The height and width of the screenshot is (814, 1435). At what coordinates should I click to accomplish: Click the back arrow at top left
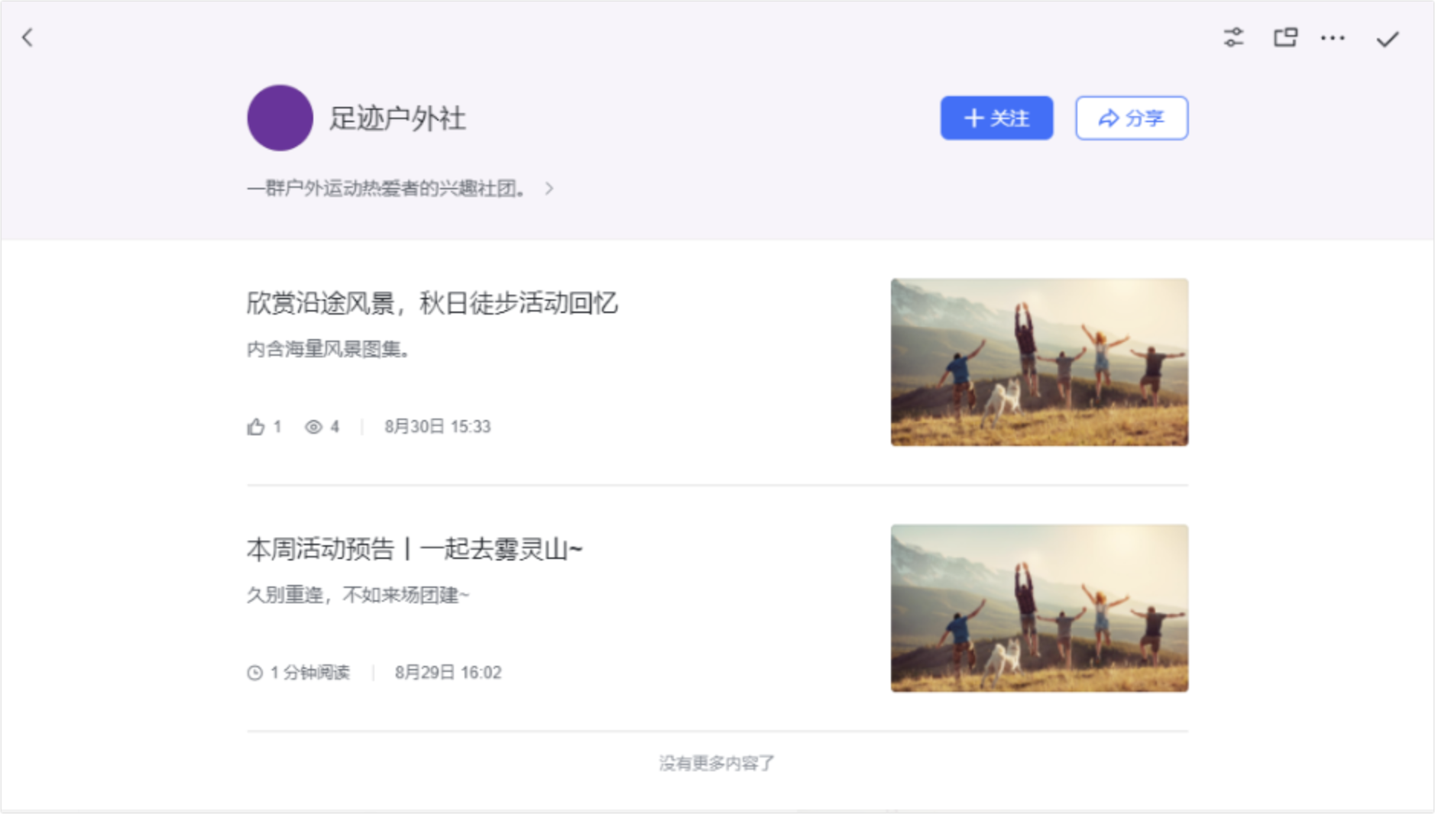(28, 38)
